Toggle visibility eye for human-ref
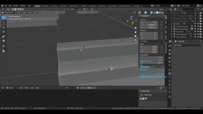This screenshot has width=203, height=114. pyautogui.click(x=198, y=32)
